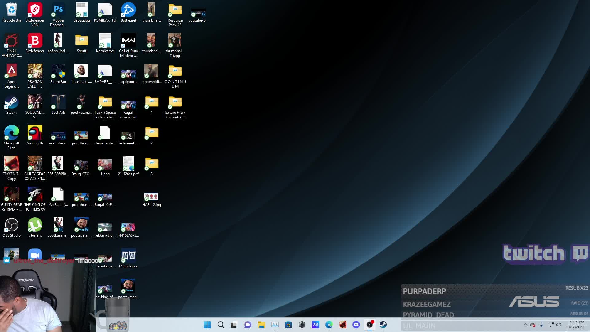Select the thumbnail (1).jpg image file
Viewport: 590px width, 332px height.
(x=175, y=45)
